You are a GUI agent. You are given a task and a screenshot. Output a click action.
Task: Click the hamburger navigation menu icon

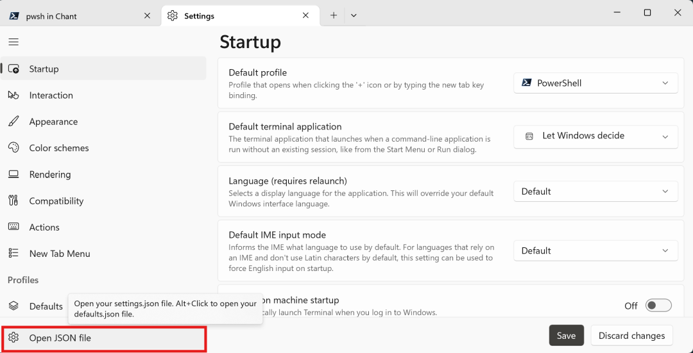coord(13,42)
